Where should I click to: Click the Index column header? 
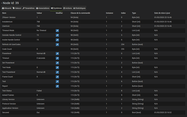123,13
